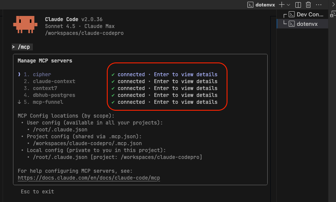Click the Local config scope line
336x202 pixels.
96,150
